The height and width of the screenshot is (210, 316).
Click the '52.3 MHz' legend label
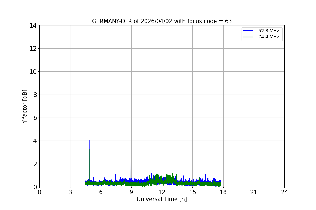[269, 31]
